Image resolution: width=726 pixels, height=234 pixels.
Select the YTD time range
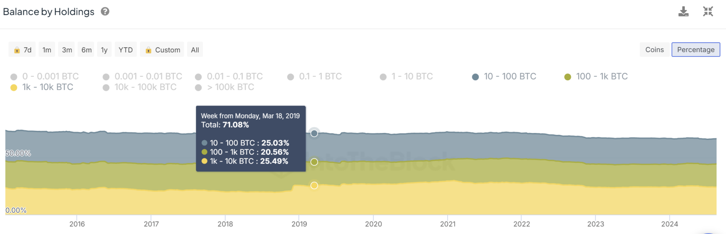pyautogui.click(x=126, y=50)
